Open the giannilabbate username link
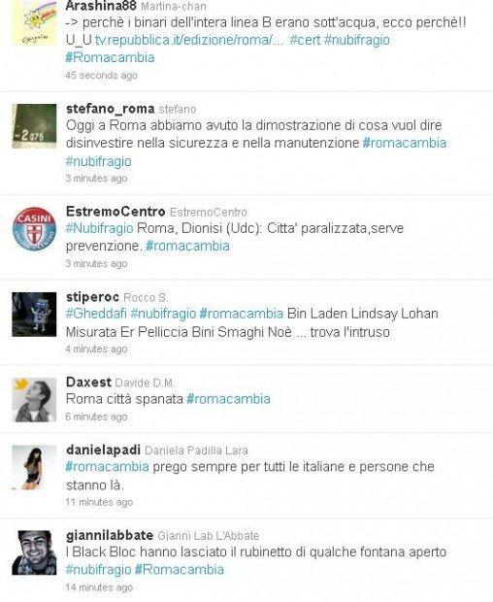 pos(110,535)
